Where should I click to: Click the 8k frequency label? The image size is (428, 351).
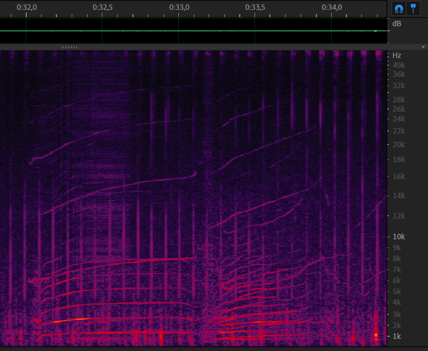pos(397,258)
